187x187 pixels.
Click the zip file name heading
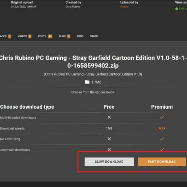[x=93, y=62]
